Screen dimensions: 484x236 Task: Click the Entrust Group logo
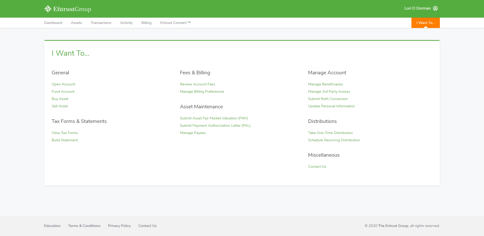pos(68,9)
